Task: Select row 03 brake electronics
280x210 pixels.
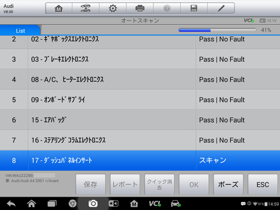Action: click(x=140, y=59)
